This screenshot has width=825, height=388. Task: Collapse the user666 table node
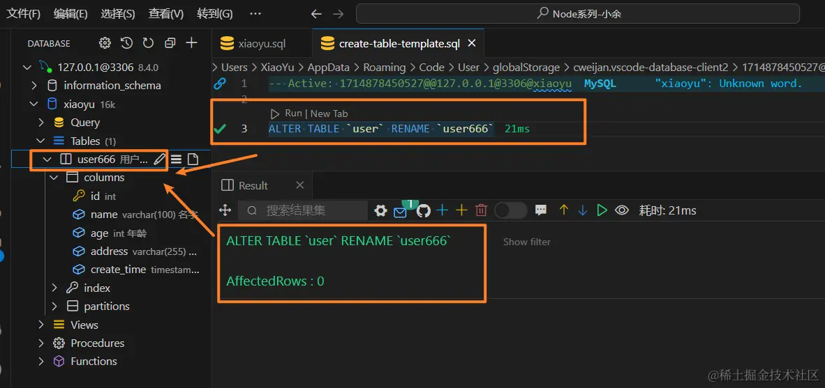47,159
